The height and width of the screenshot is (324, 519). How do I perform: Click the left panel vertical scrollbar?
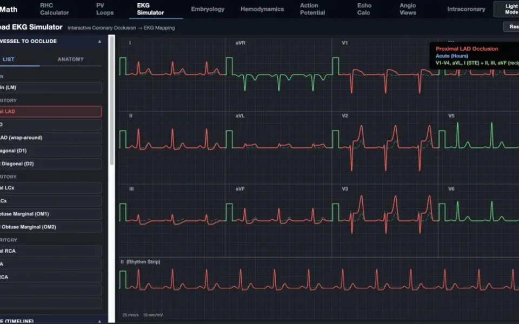coord(112,101)
